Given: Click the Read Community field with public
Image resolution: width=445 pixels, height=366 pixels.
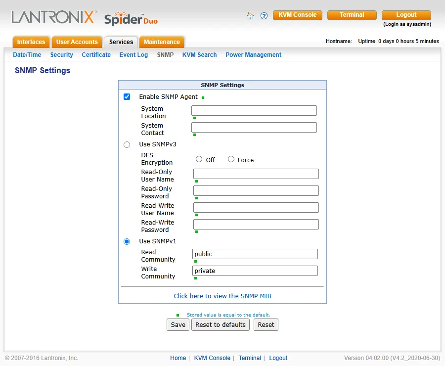Looking at the screenshot, I should click(255, 254).
